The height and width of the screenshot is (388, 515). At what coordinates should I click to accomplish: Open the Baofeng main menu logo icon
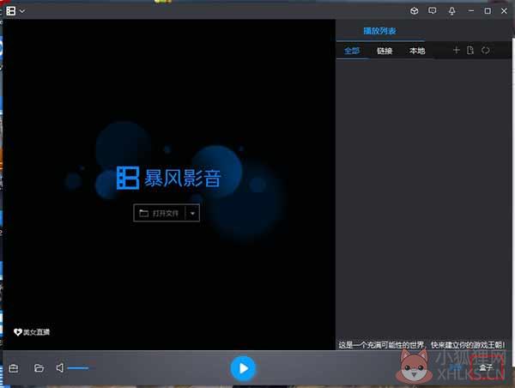click(x=11, y=11)
